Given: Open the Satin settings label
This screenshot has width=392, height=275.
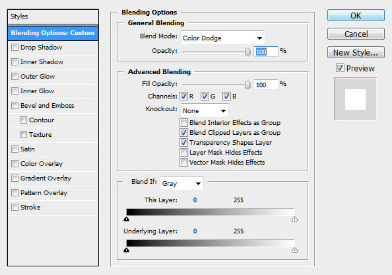Looking at the screenshot, I should tap(28, 149).
